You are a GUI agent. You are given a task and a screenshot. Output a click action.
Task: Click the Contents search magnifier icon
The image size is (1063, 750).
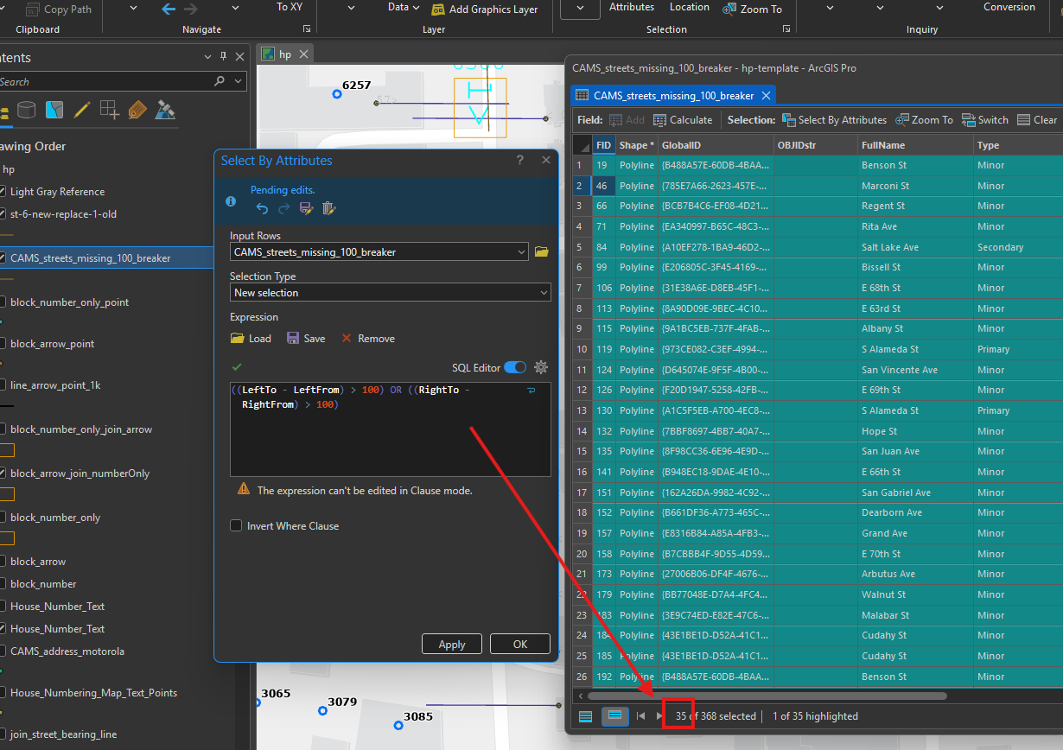(220, 81)
